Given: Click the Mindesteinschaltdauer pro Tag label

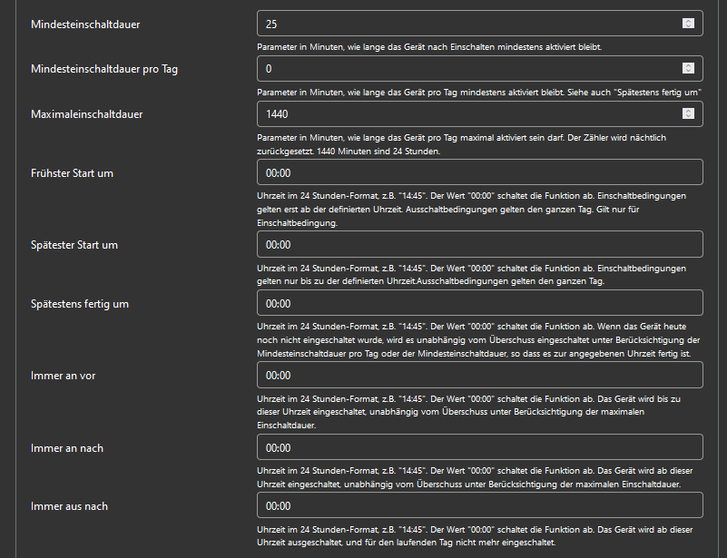Looking at the screenshot, I should click(x=104, y=69).
